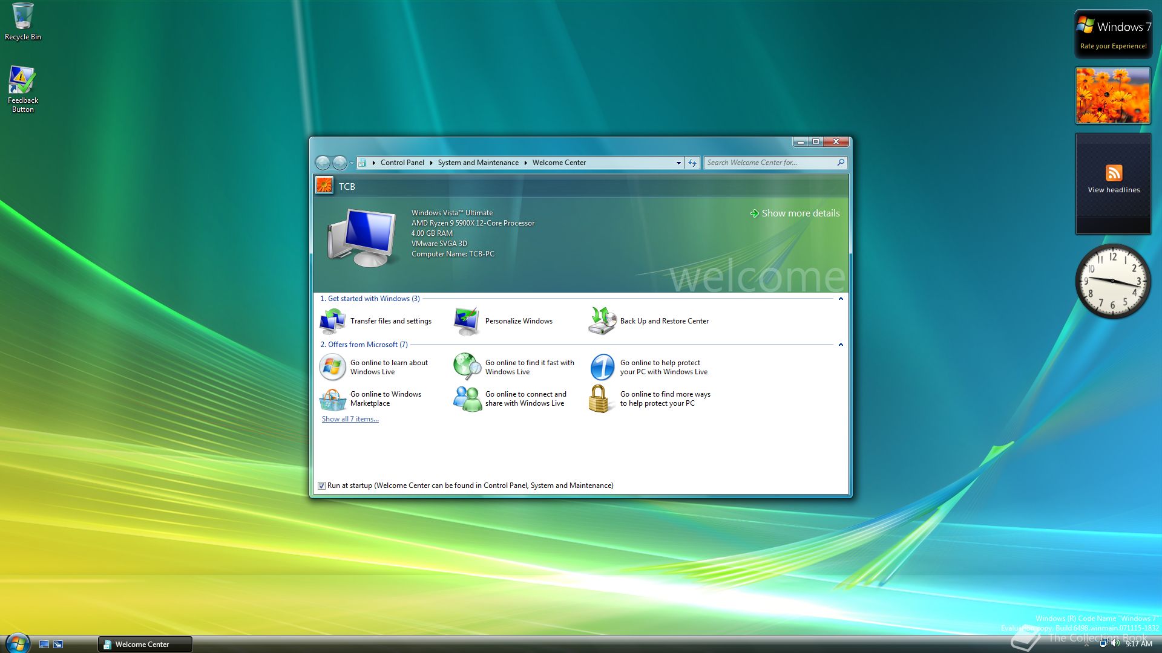Viewport: 1162px width, 653px height.
Task: Open the Start menu orb
Action: tap(17, 643)
